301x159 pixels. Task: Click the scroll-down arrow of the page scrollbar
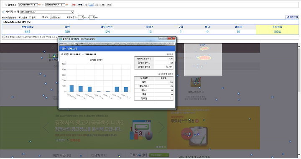coord(299,155)
